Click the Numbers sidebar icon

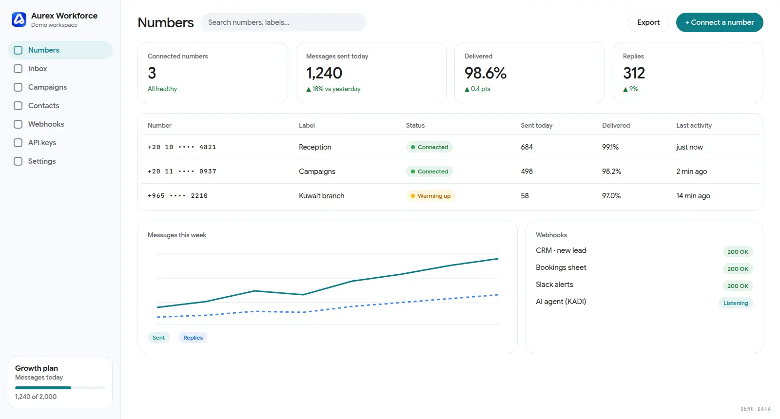click(18, 50)
